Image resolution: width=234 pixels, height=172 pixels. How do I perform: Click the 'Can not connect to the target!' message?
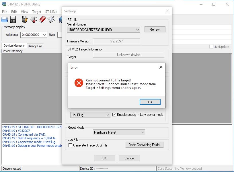108,80
